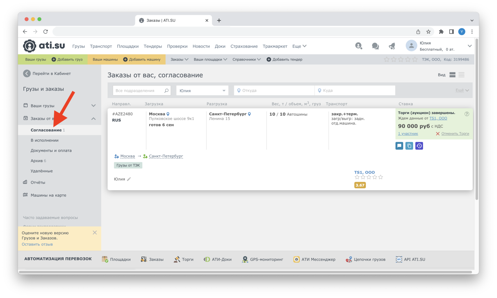Image resolution: width=497 pixels, height=298 pixels.
Task: Expand user account dropdown chevron
Action: click(469, 46)
